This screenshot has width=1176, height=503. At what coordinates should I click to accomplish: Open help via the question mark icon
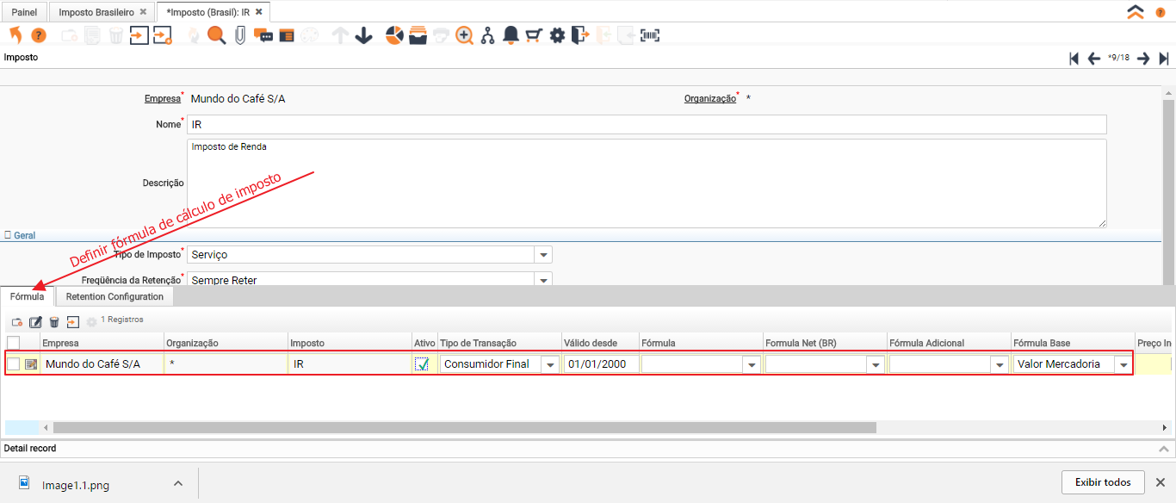click(x=39, y=35)
